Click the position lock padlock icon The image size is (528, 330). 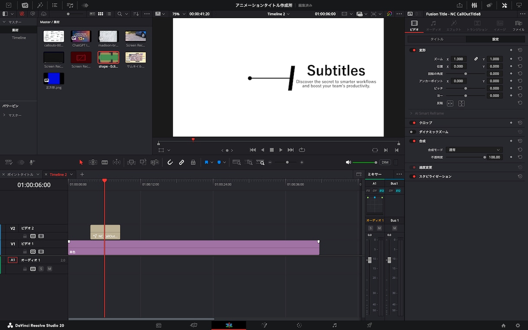click(193, 162)
